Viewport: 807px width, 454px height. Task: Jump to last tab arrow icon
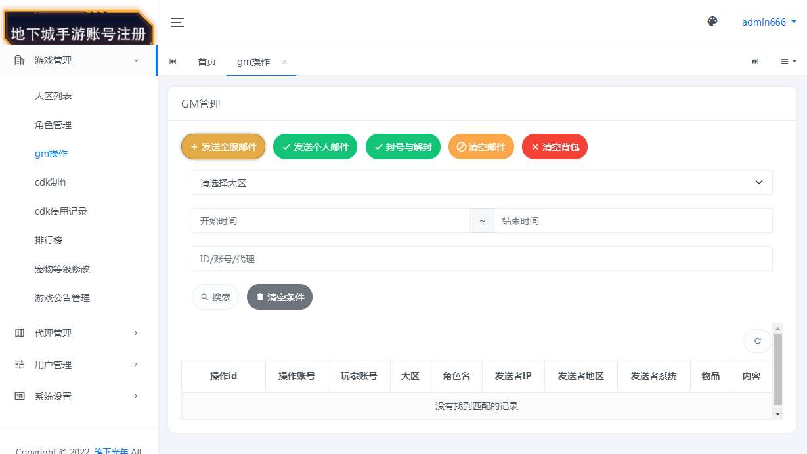pyautogui.click(x=755, y=61)
